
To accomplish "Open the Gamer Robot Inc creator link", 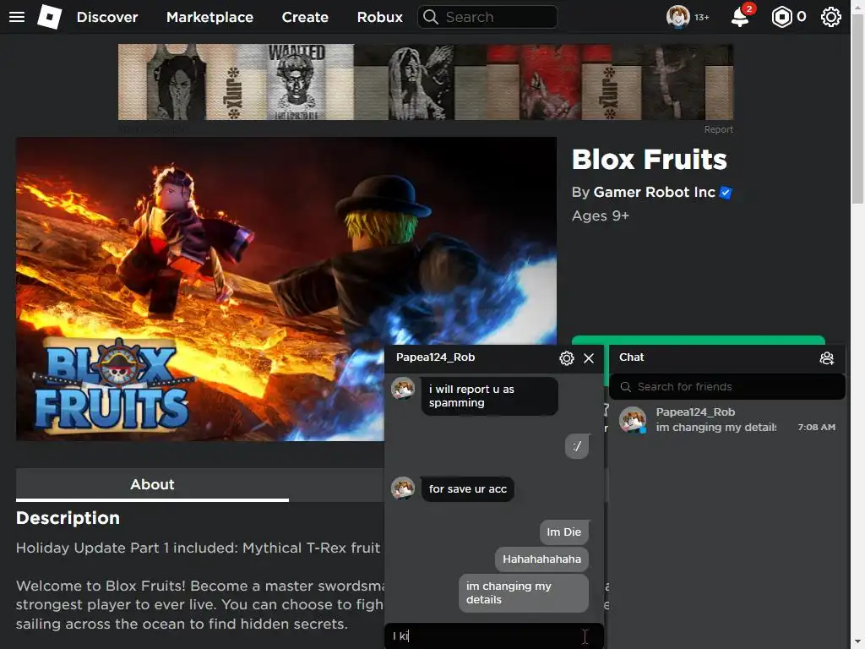I will (655, 192).
